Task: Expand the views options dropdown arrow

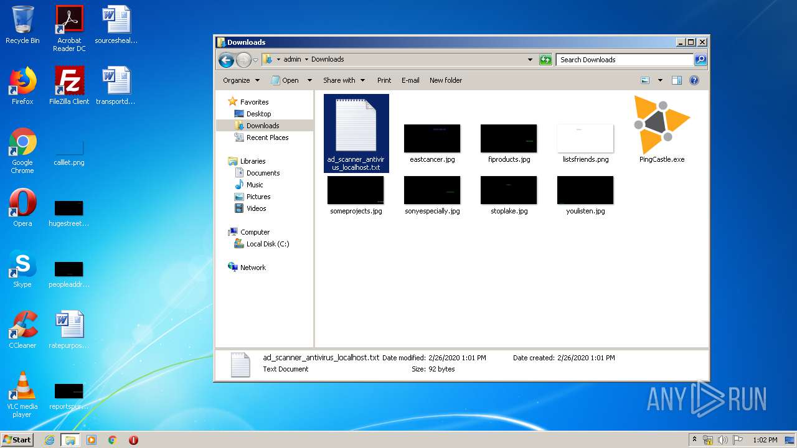Action: (x=660, y=80)
